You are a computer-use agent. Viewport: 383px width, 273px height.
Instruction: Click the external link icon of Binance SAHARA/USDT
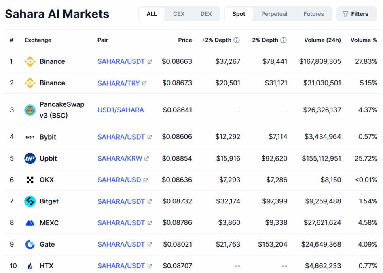(150, 62)
